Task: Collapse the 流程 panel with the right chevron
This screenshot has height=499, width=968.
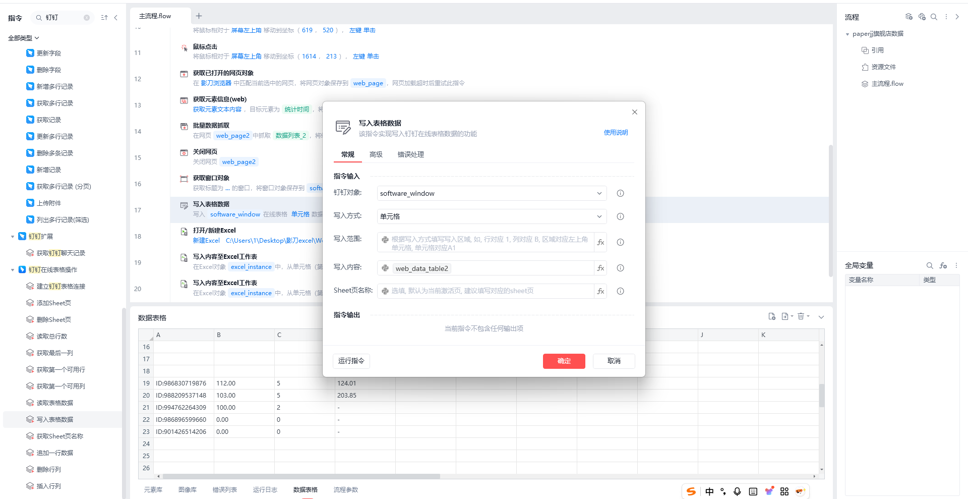Action: point(957,17)
